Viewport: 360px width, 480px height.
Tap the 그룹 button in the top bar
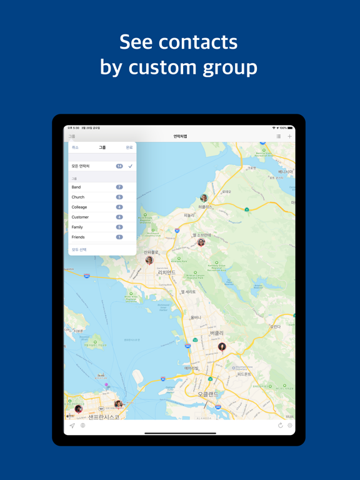pyautogui.click(x=72, y=136)
